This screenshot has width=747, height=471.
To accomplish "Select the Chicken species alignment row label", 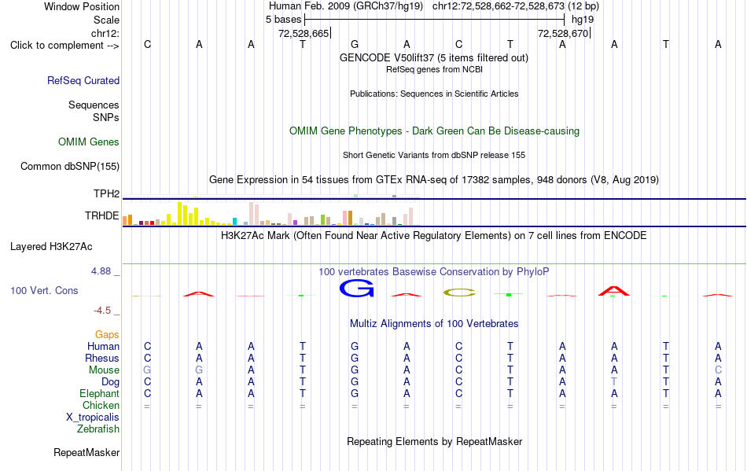I will coord(101,405).
